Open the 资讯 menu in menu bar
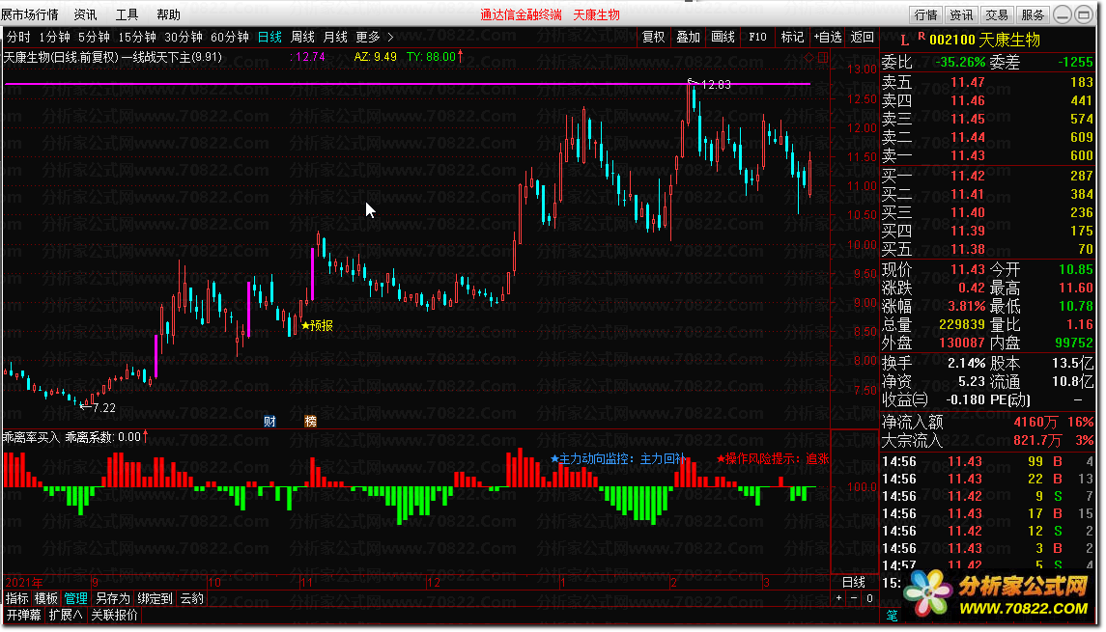This screenshot has width=1106, height=632. [x=85, y=14]
